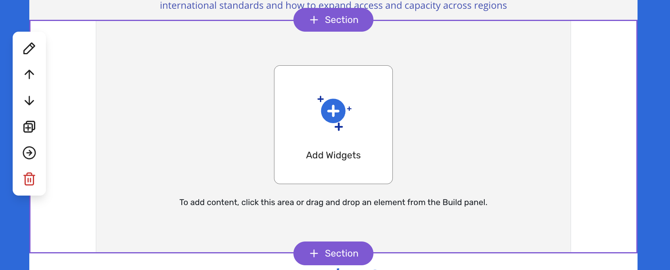Image resolution: width=670 pixels, height=270 pixels.
Task: Click the blue page background on the right
Action: pyautogui.click(x=653, y=135)
